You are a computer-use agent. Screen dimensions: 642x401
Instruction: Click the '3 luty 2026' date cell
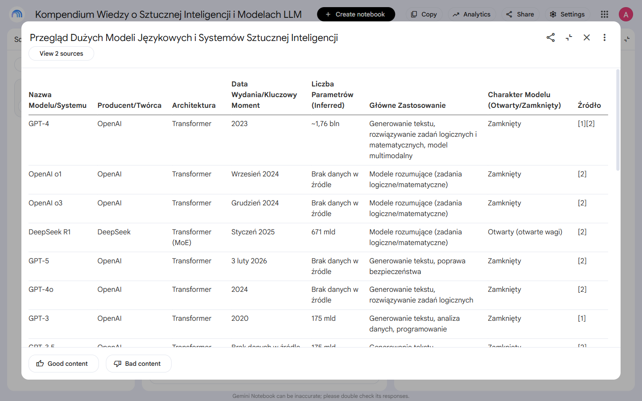click(249, 261)
